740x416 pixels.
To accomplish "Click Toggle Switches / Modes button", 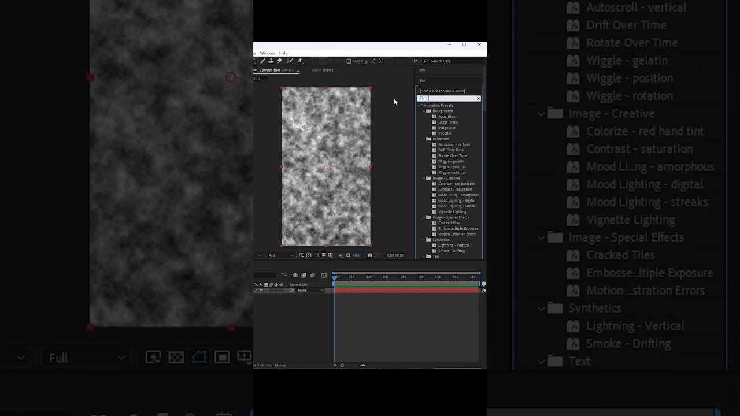I will [x=270, y=365].
